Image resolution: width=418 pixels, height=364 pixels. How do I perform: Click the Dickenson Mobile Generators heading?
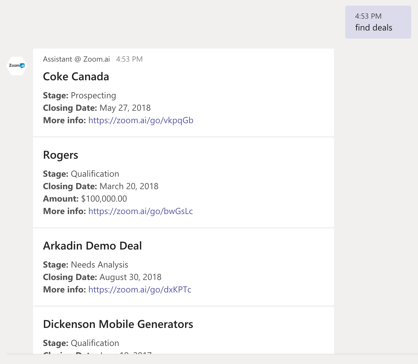[118, 324]
